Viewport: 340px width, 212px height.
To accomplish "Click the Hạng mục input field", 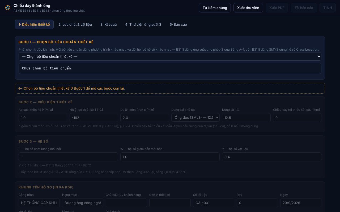I will click(x=83, y=203).
